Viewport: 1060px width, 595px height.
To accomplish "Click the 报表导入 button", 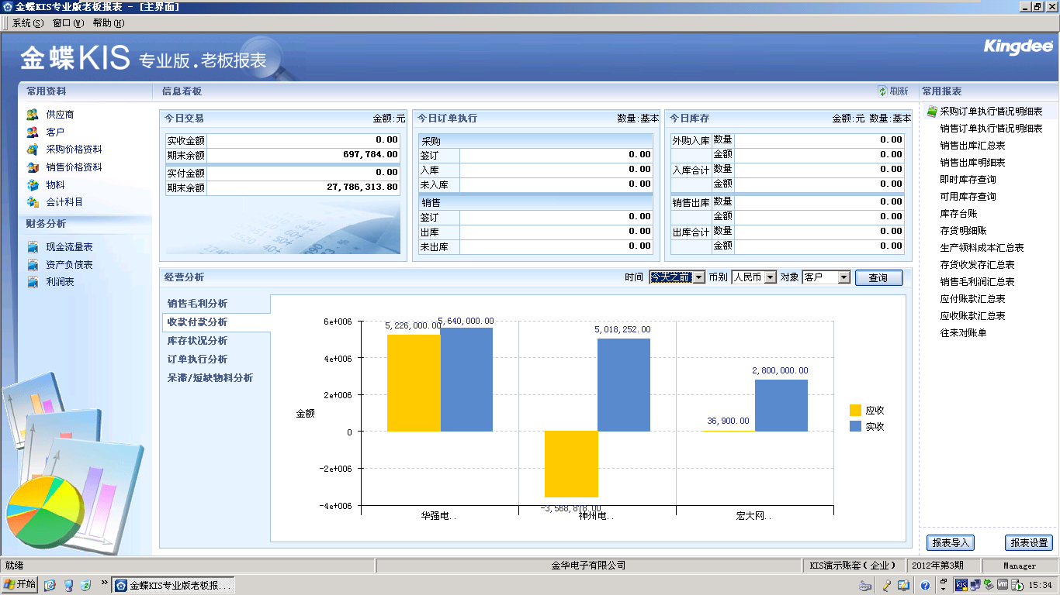I will [x=950, y=543].
